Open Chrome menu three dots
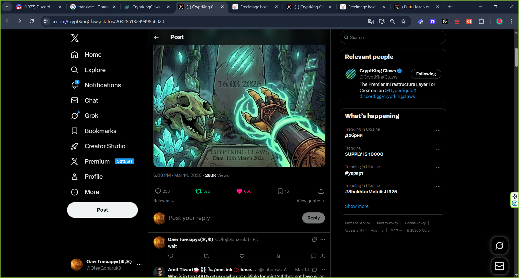519x278 pixels. click(511, 21)
